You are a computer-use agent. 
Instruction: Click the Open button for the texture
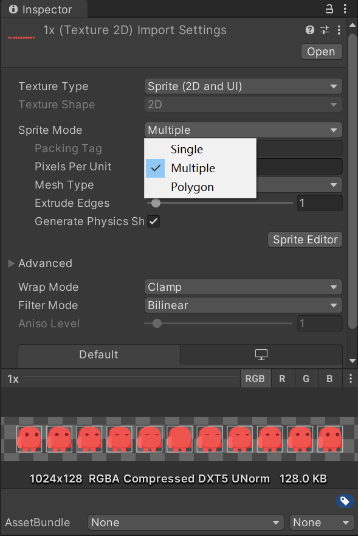tap(321, 51)
